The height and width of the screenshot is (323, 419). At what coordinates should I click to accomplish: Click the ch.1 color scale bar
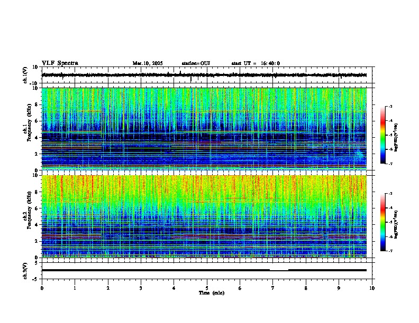click(382, 135)
